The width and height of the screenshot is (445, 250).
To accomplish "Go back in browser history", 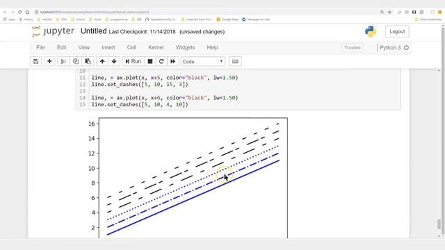I will tap(5, 12).
